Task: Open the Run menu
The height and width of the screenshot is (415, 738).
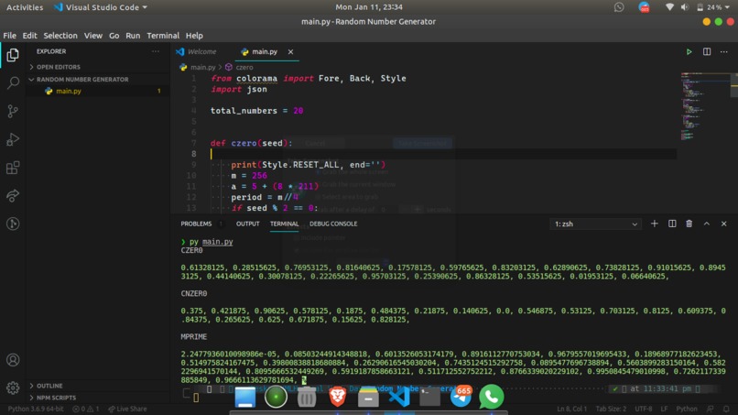Action: pyautogui.click(x=133, y=36)
